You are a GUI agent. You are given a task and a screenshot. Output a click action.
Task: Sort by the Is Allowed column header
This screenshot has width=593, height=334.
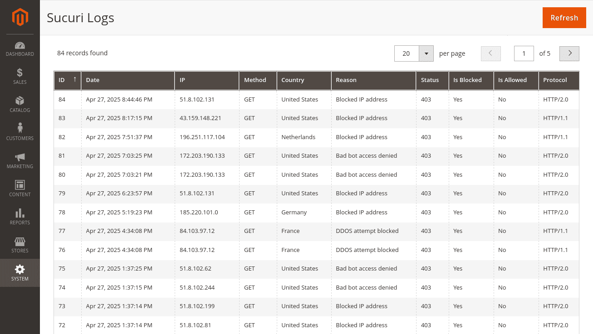[x=516, y=80]
